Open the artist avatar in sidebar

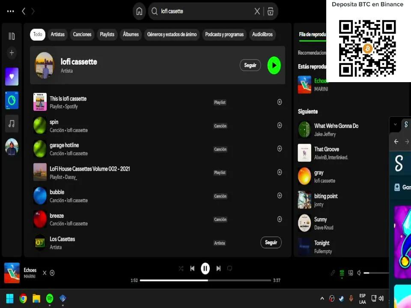point(12,147)
